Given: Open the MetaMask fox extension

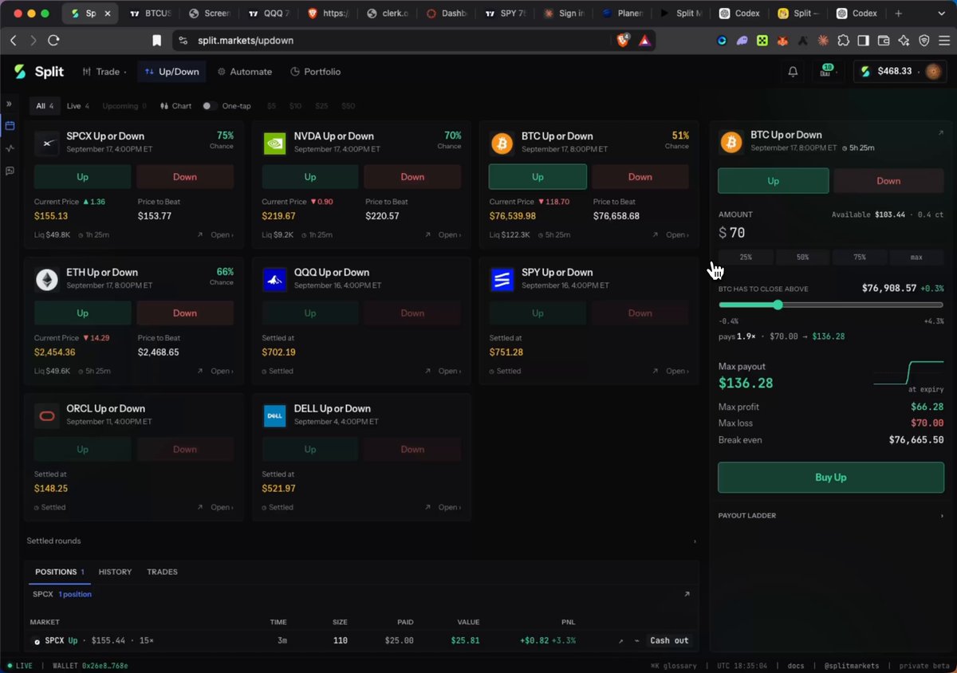Looking at the screenshot, I should point(782,41).
